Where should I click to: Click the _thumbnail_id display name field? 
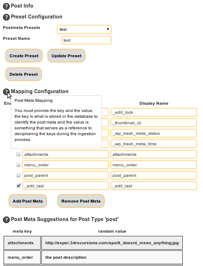(154, 122)
